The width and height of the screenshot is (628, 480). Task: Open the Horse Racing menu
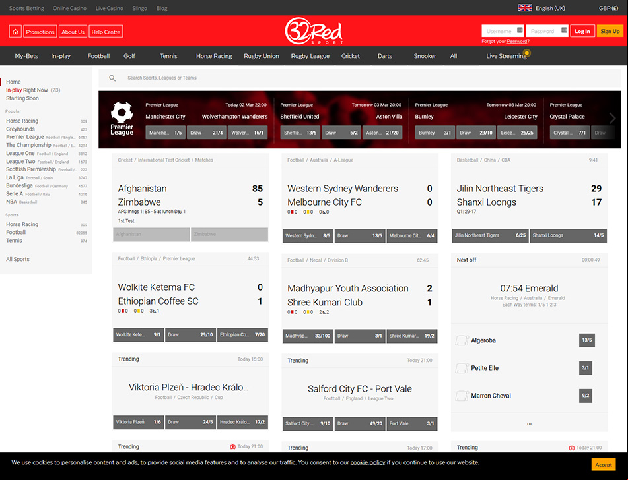click(214, 56)
